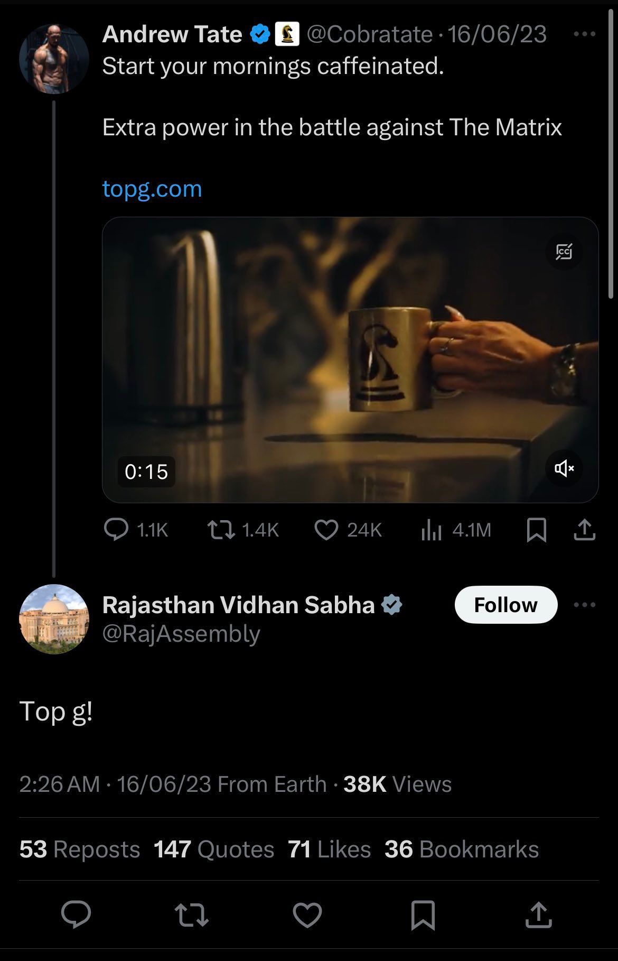Reply to the Rajasthan Vidhan Sabha post

[76, 914]
